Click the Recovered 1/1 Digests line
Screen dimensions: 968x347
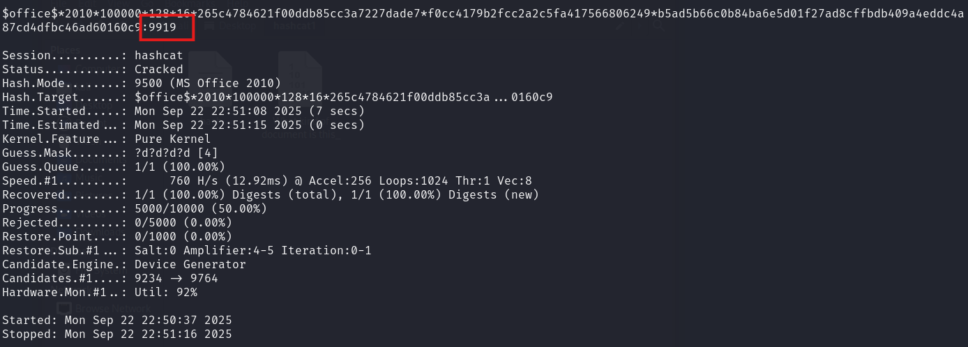[x=271, y=195]
